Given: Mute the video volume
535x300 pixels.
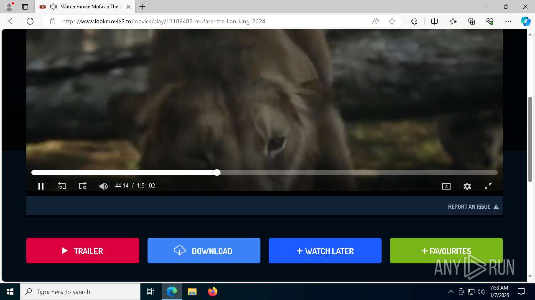Looking at the screenshot, I should point(104,186).
